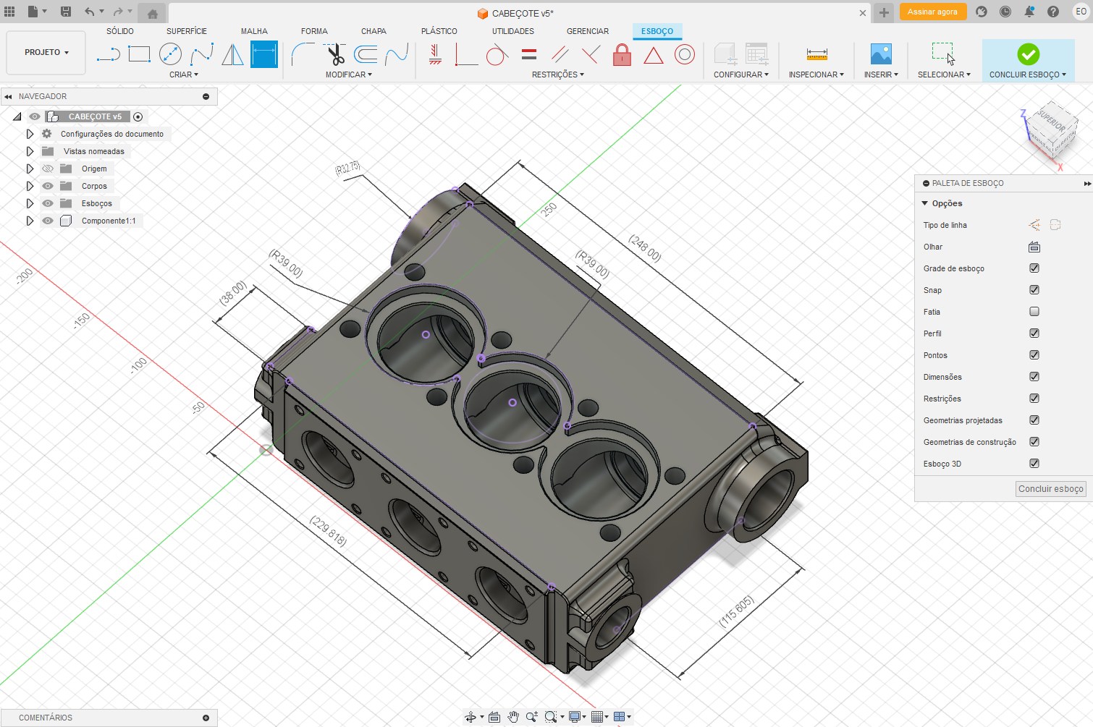Click the Assinar agora button

click(932, 12)
